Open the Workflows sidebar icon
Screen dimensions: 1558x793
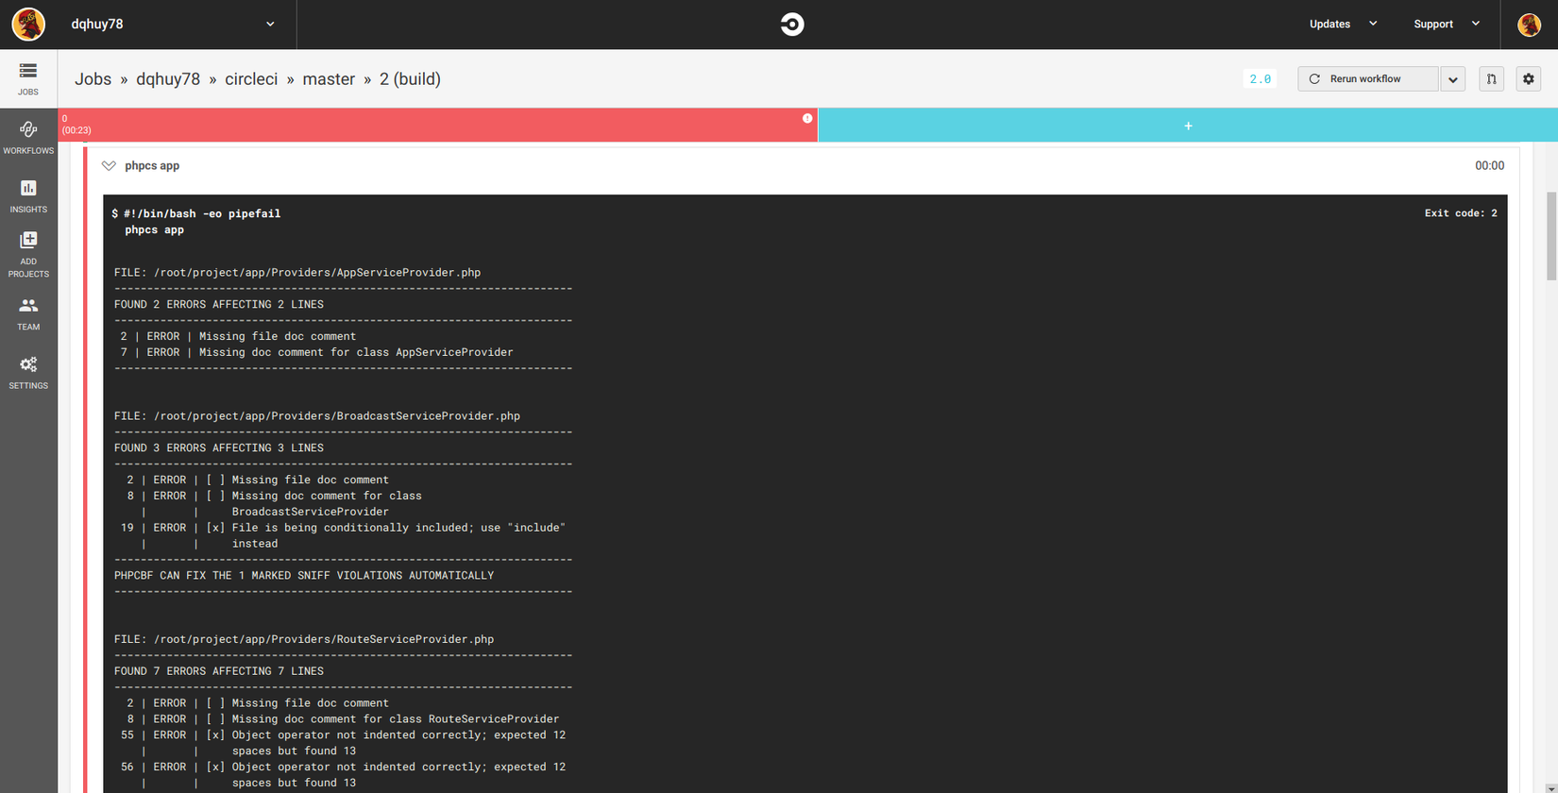click(28, 137)
